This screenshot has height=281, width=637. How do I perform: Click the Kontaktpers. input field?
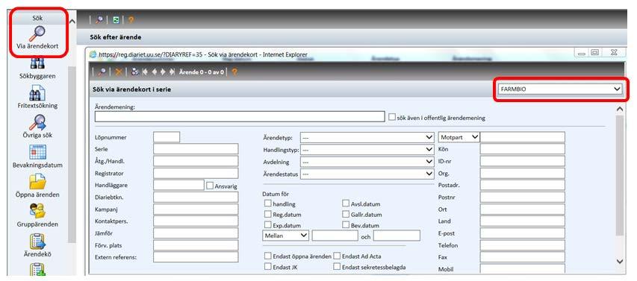196,221
